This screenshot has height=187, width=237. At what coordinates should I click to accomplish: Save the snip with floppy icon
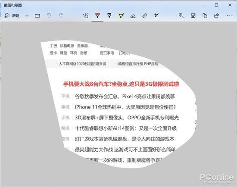(x=193, y=16)
